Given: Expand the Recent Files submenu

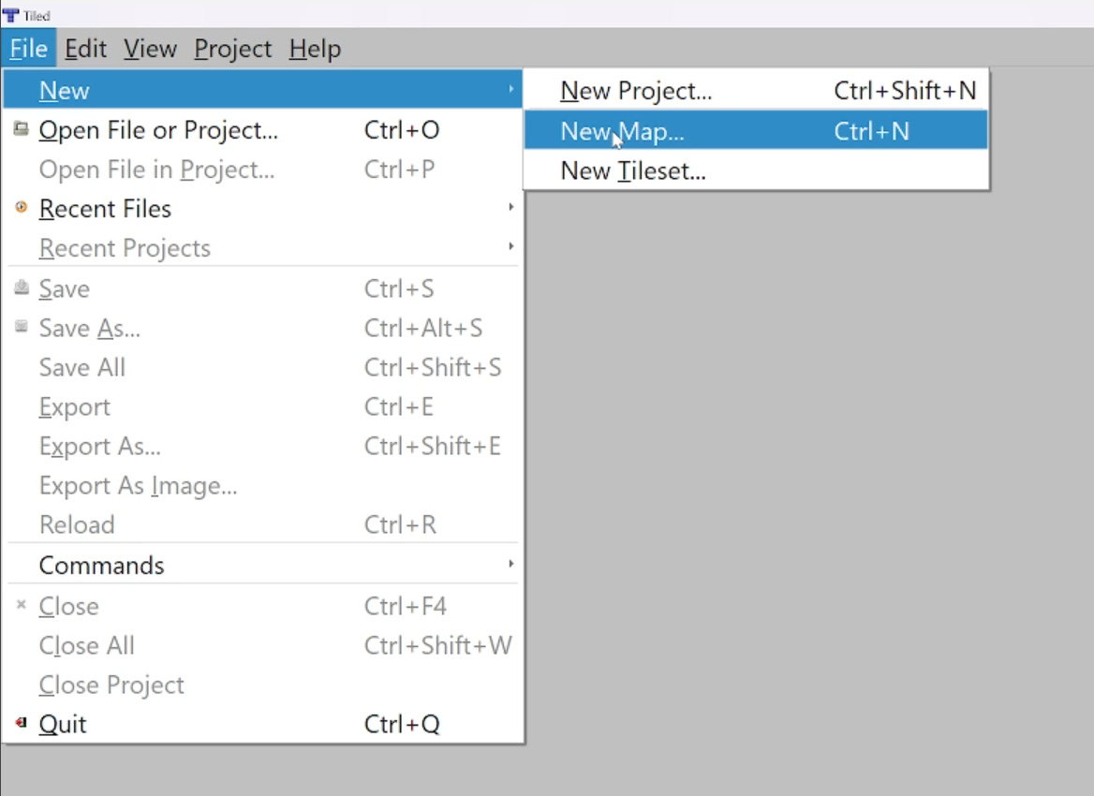Looking at the screenshot, I should coord(510,207).
